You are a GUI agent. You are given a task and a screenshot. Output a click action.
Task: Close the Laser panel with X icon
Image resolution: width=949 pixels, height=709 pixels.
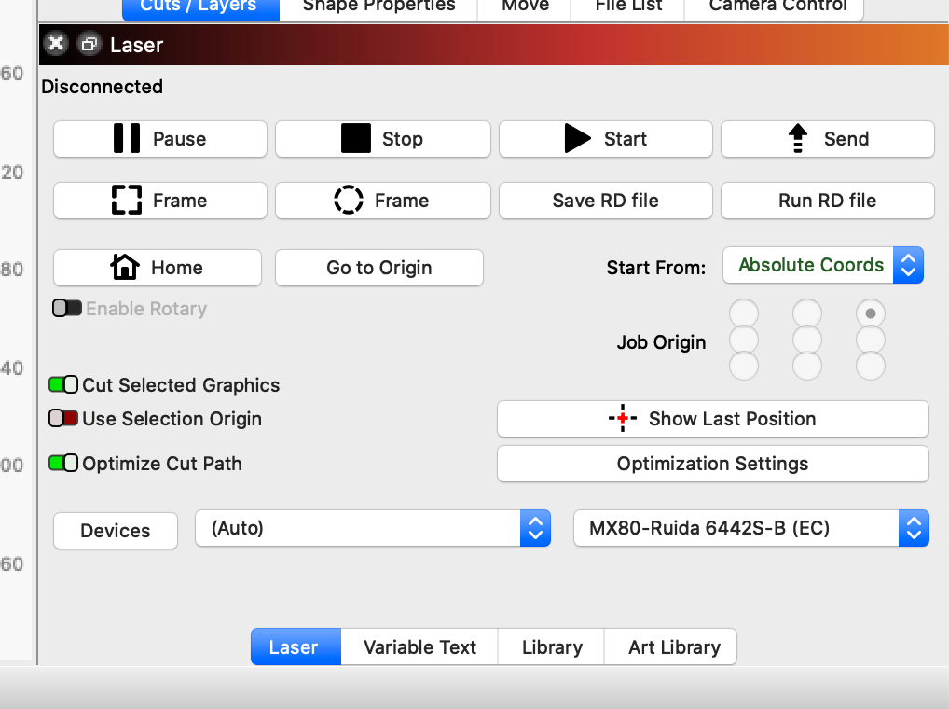(x=56, y=44)
